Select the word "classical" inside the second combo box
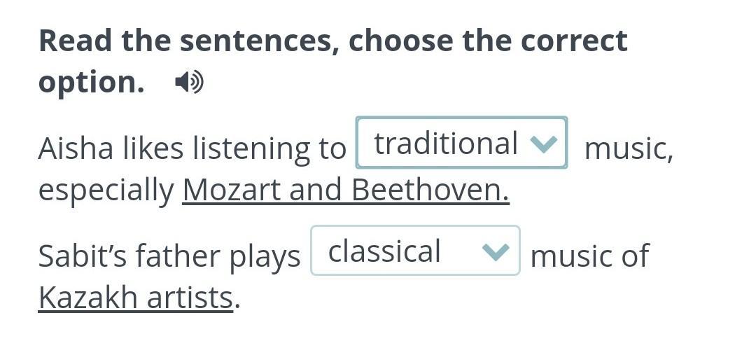 click(384, 251)
